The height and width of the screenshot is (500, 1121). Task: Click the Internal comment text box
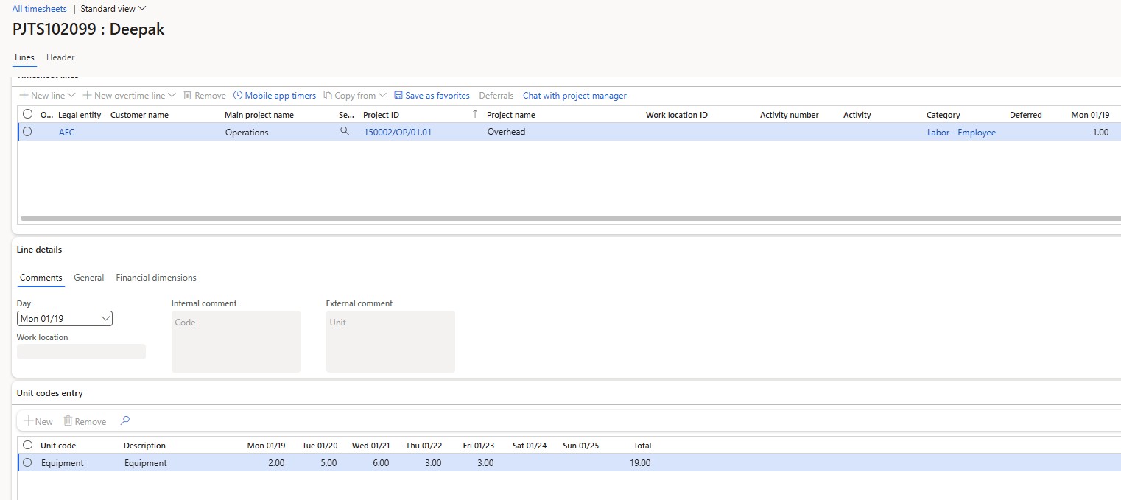click(x=236, y=341)
